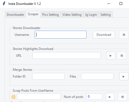The height and width of the screenshot is (102, 129).
Task: Click the @ username field for scraping posts
Action: [x=39, y=97]
